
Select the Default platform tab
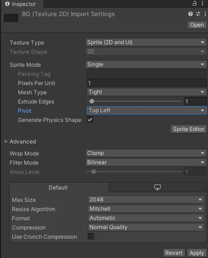[58, 188]
